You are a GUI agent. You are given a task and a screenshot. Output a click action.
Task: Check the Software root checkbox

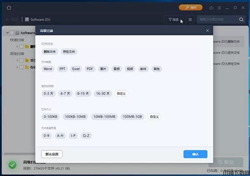12,33
